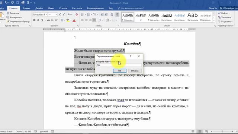Open the Дизайн ribbon tab

pos(39,8)
